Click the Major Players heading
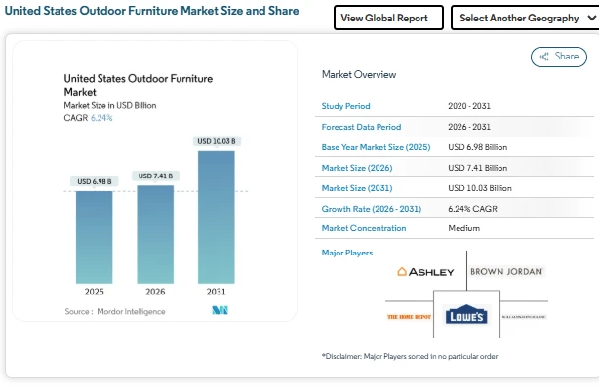Screen dimensions: 599x392 pos(346,253)
